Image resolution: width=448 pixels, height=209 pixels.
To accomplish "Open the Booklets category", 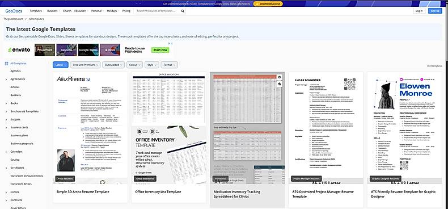I will coord(15,95).
